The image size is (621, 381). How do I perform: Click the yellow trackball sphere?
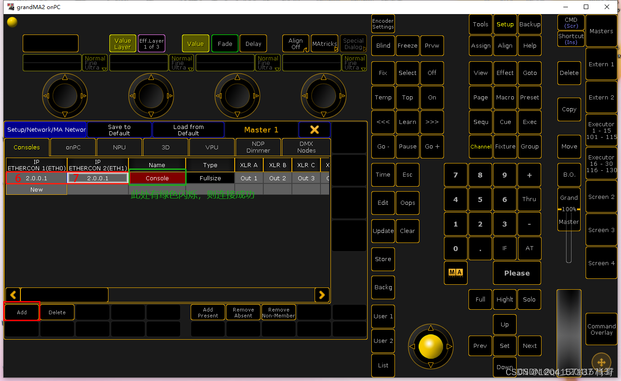click(x=430, y=346)
